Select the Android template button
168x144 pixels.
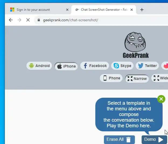[x=39, y=66]
